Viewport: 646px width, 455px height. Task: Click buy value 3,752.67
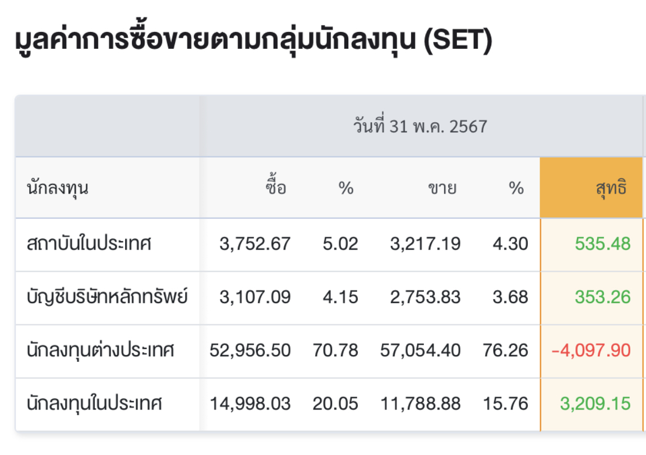click(x=255, y=243)
